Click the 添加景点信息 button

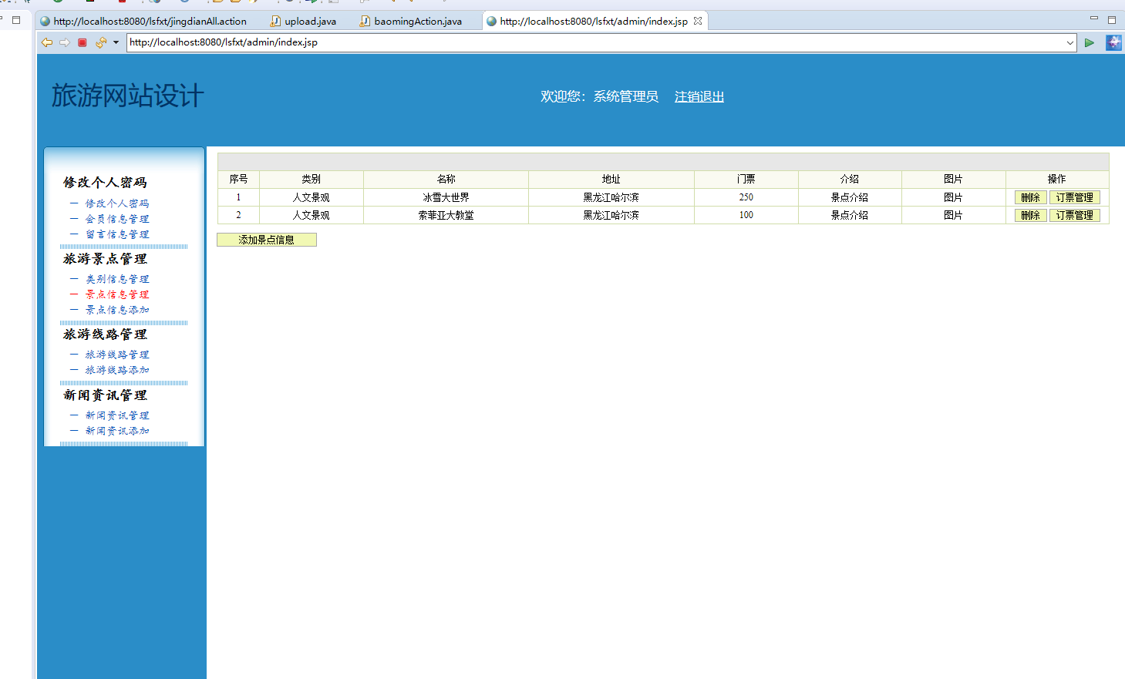click(x=267, y=240)
